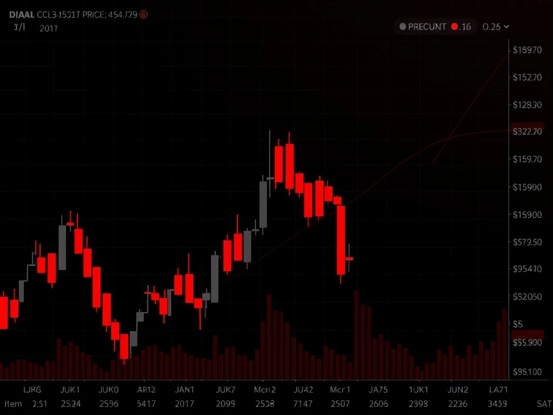Select the 2017 year label in header
This screenshot has height=415, width=553.
pos(49,29)
